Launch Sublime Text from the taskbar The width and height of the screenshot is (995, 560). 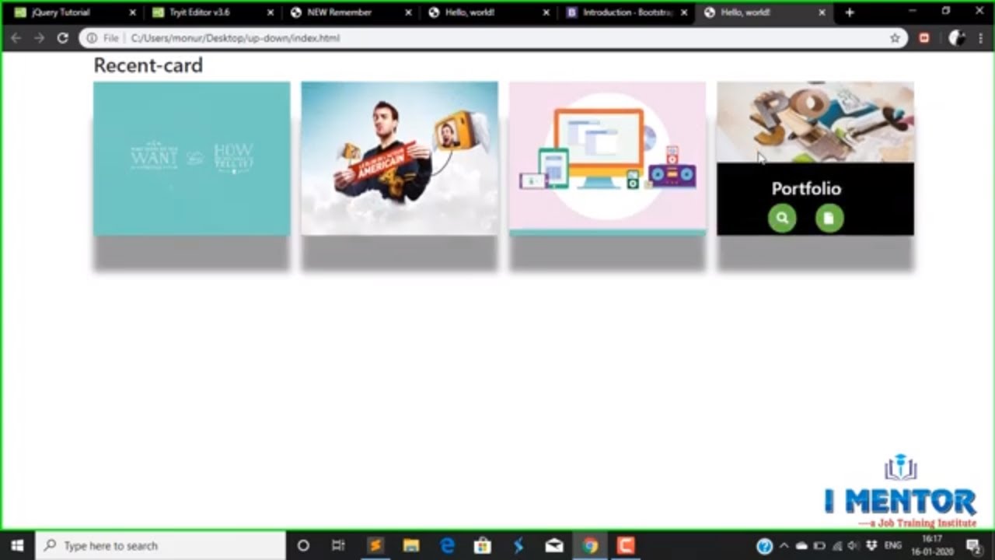pyautogui.click(x=375, y=545)
